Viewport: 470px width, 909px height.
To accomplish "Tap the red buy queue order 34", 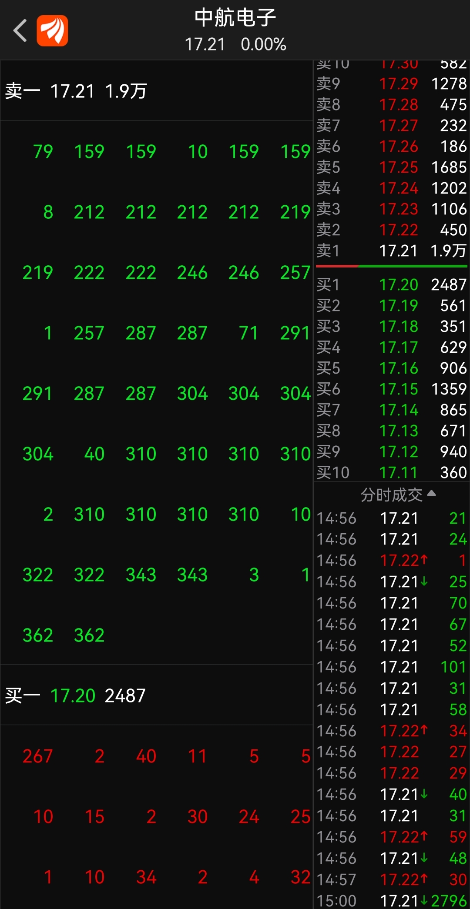I will [x=146, y=877].
